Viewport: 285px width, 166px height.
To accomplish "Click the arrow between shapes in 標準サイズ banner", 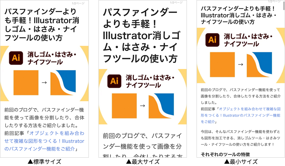I will pos(44,83).
